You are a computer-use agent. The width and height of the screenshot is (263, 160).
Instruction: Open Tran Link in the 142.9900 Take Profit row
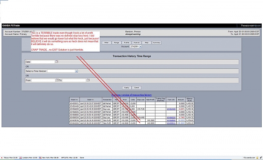click(171, 123)
